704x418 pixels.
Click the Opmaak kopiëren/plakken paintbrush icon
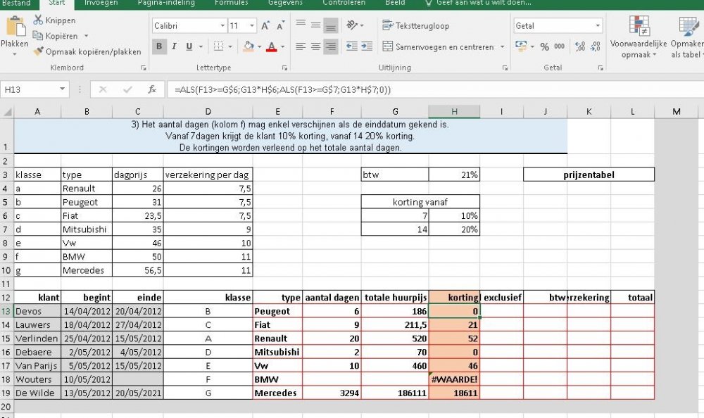(38, 51)
